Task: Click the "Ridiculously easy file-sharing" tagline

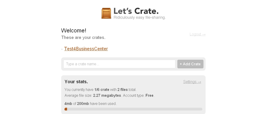Action: pyautogui.click(x=139, y=18)
